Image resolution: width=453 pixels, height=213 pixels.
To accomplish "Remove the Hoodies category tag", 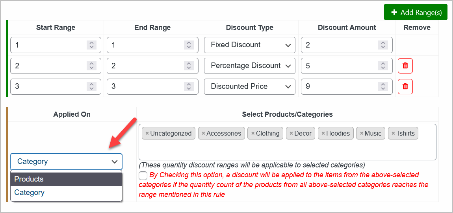I will coord(323,134).
